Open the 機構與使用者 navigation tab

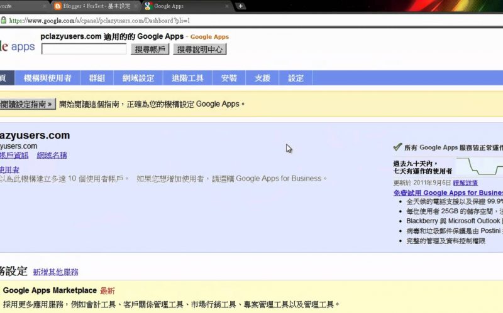47,78
